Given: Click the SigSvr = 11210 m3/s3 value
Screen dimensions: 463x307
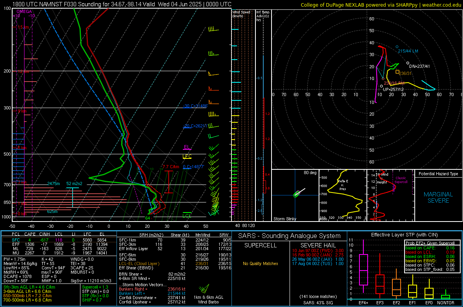Looking at the screenshot, I should click(x=91, y=281).
